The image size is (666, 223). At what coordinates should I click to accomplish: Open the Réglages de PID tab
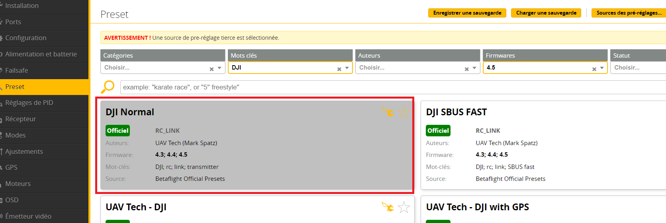tap(29, 103)
